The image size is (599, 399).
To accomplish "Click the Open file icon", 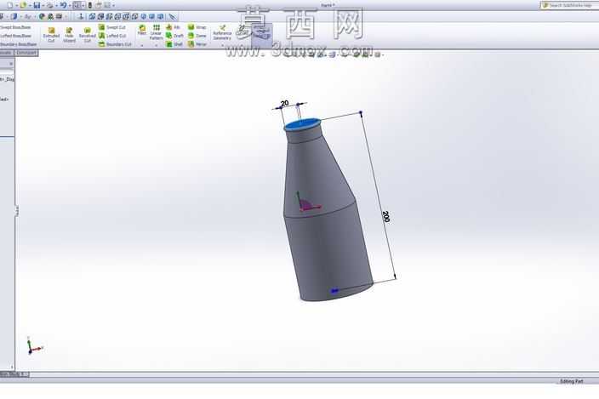I will (23, 5).
